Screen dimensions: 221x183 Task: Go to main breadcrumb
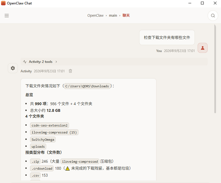tap(113, 15)
